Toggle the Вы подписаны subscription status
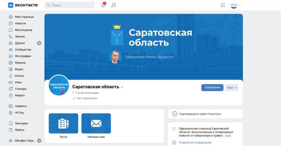 coord(85,98)
